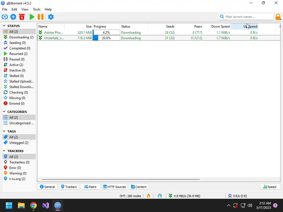Screen dimensions: 283x212
Task: Select Untagged (2) tag filter
Action: [19, 143]
